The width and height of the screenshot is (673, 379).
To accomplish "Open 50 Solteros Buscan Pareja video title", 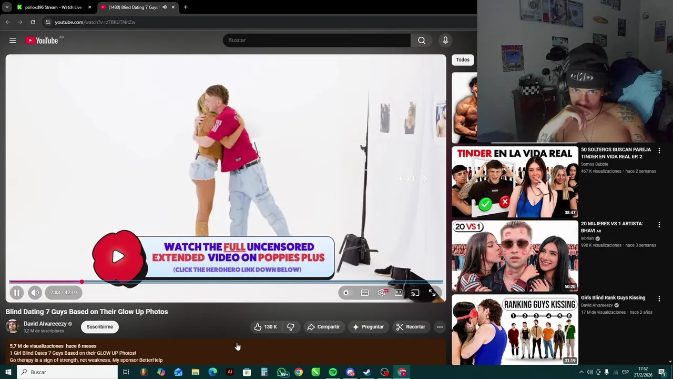I will click(x=616, y=153).
